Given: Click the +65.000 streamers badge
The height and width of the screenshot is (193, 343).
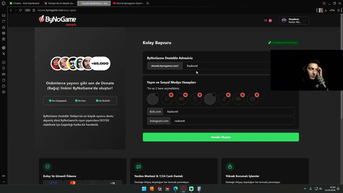Looking at the screenshot, I should click(x=100, y=64).
